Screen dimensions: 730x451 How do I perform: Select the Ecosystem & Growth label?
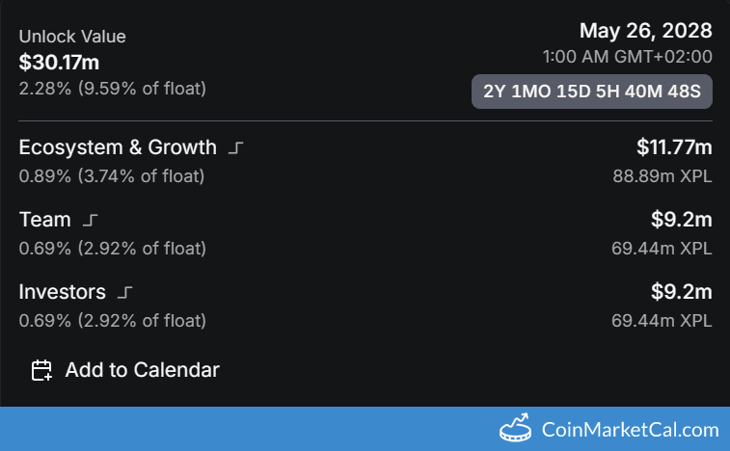point(118,147)
